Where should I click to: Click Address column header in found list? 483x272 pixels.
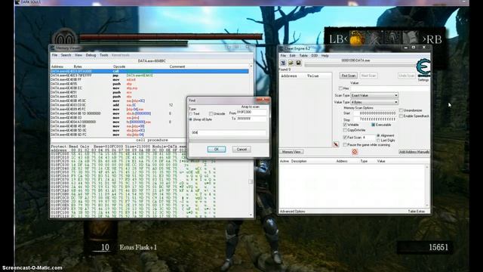(x=288, y=76)
